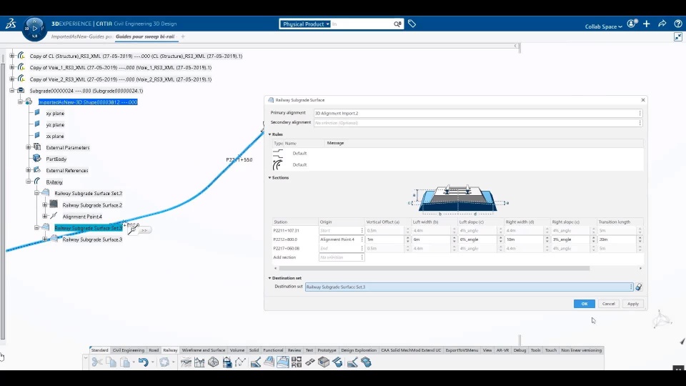Click the expand view icon at top right
Image resolution: width=686 pixels, height=386 pixels.
[678, 37]
